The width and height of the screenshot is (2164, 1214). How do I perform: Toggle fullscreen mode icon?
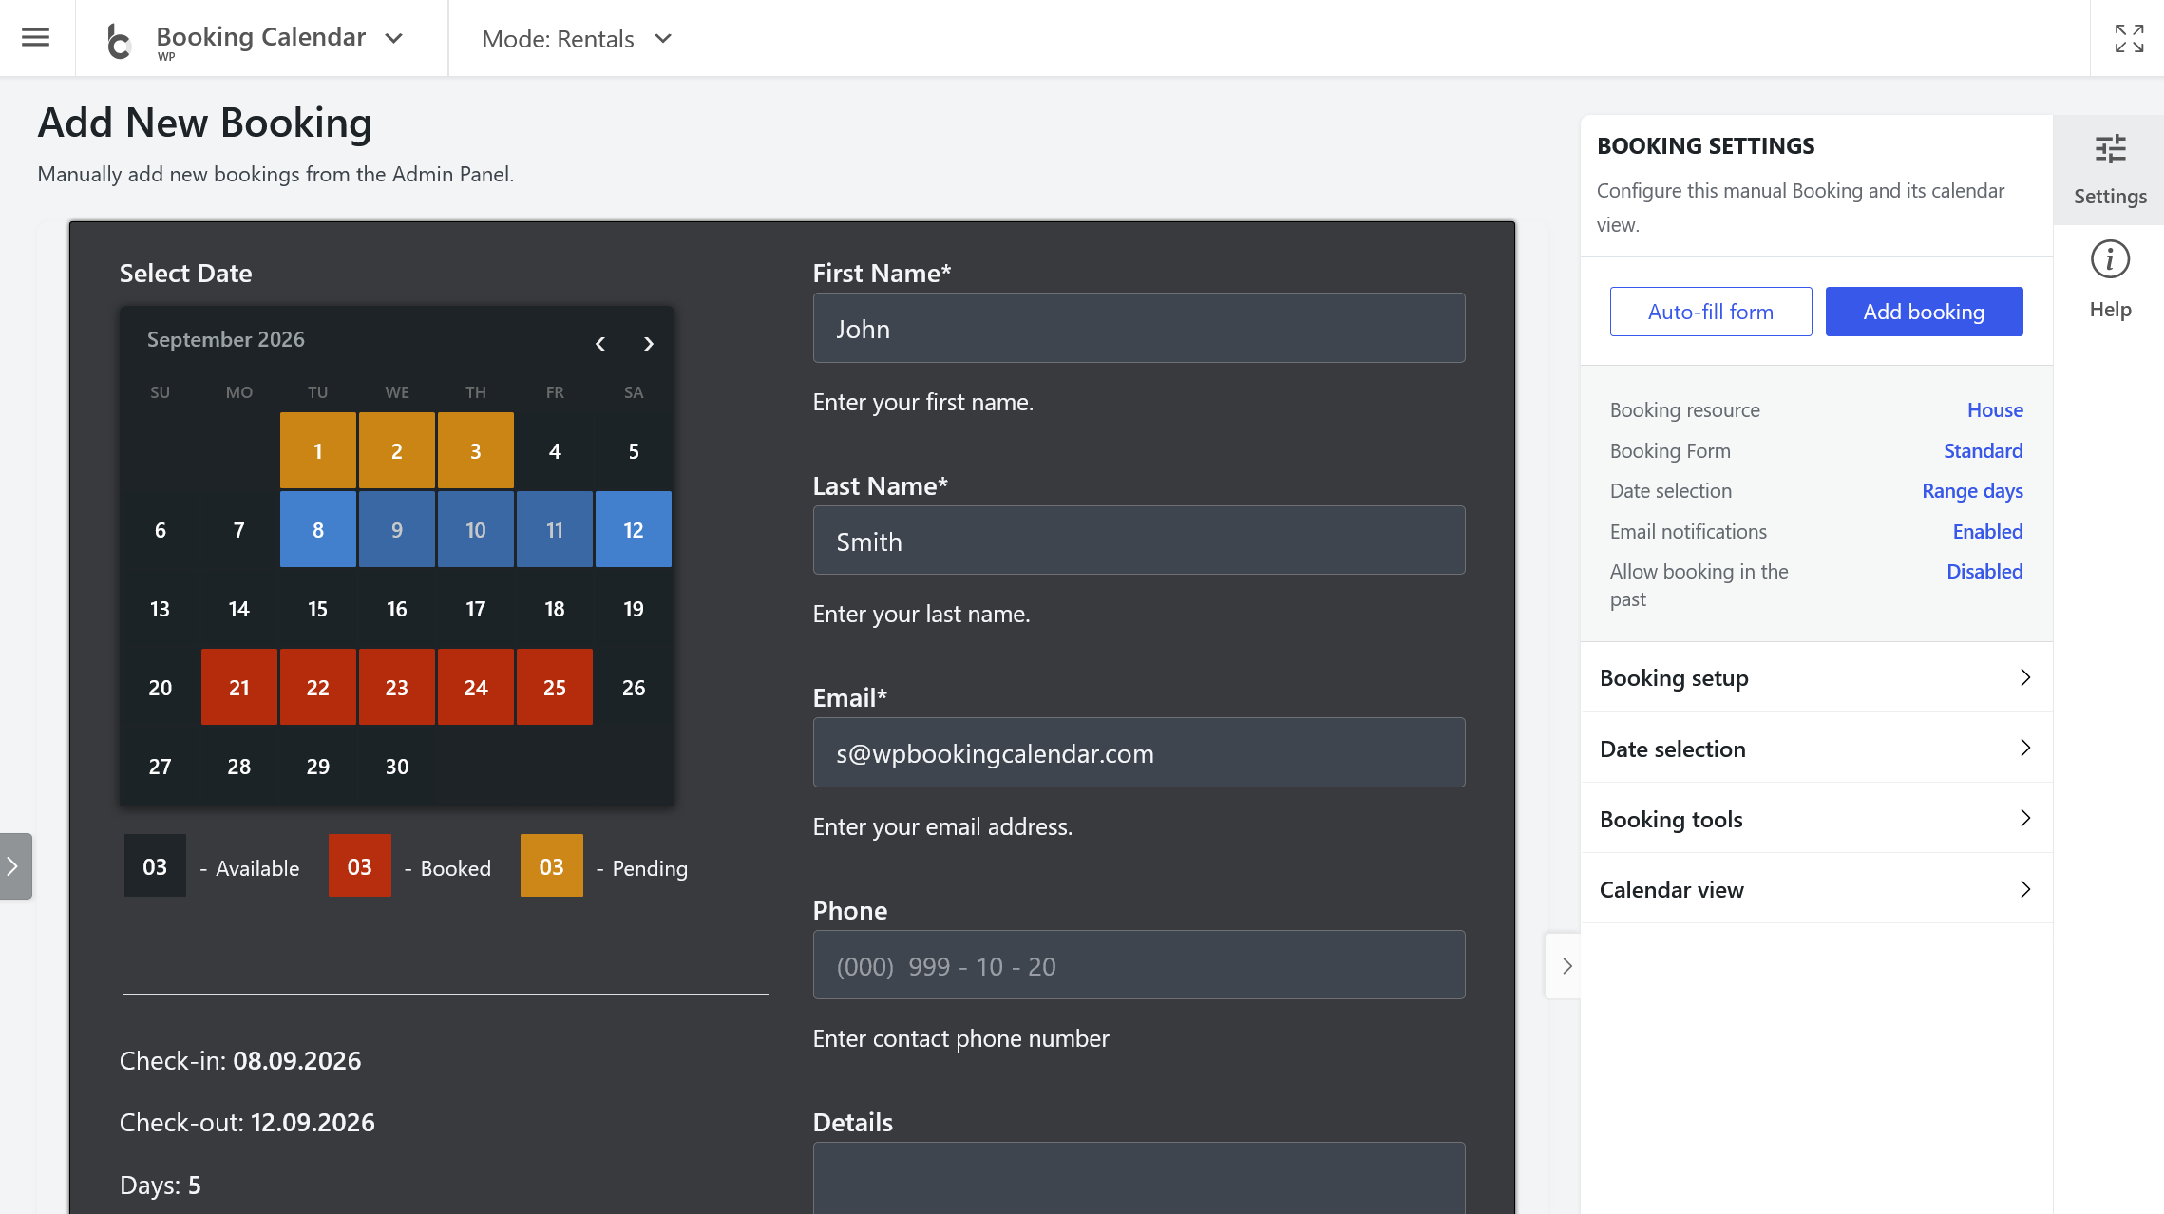tap(2129, 38)
